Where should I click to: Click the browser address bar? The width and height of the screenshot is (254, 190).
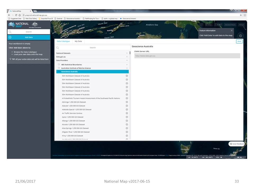point(130,15)
